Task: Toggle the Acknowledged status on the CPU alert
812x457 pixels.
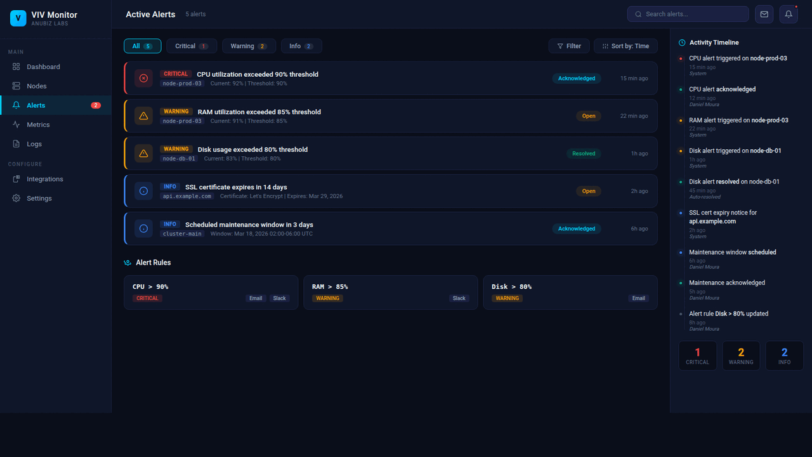Action: coord(576,78)
